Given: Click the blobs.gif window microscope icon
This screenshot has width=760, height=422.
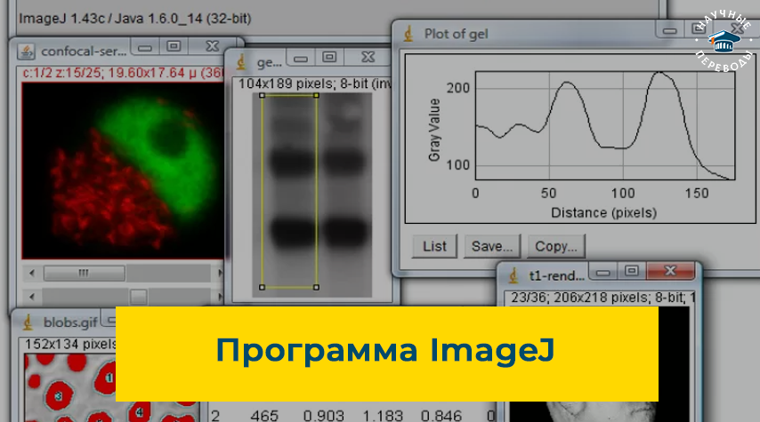Looking at the screenshot, I should click(x=28, y=322).
